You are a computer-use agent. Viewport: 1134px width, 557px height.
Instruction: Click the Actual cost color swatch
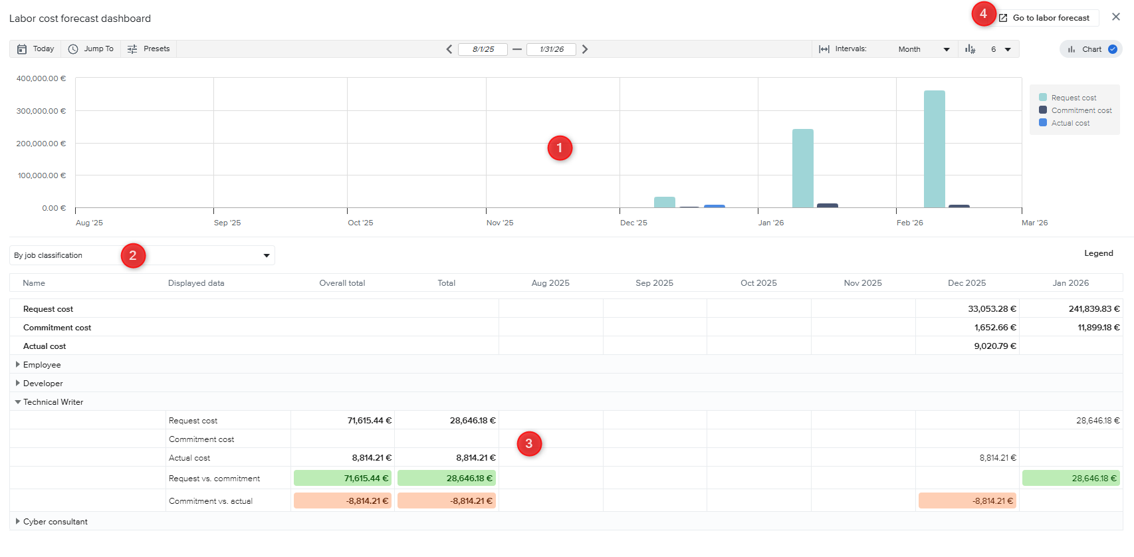[1043, 123]
